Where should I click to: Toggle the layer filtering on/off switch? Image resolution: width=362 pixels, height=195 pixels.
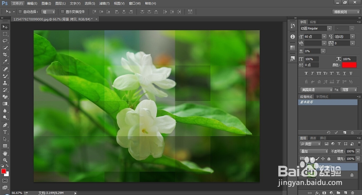point(359,144)
